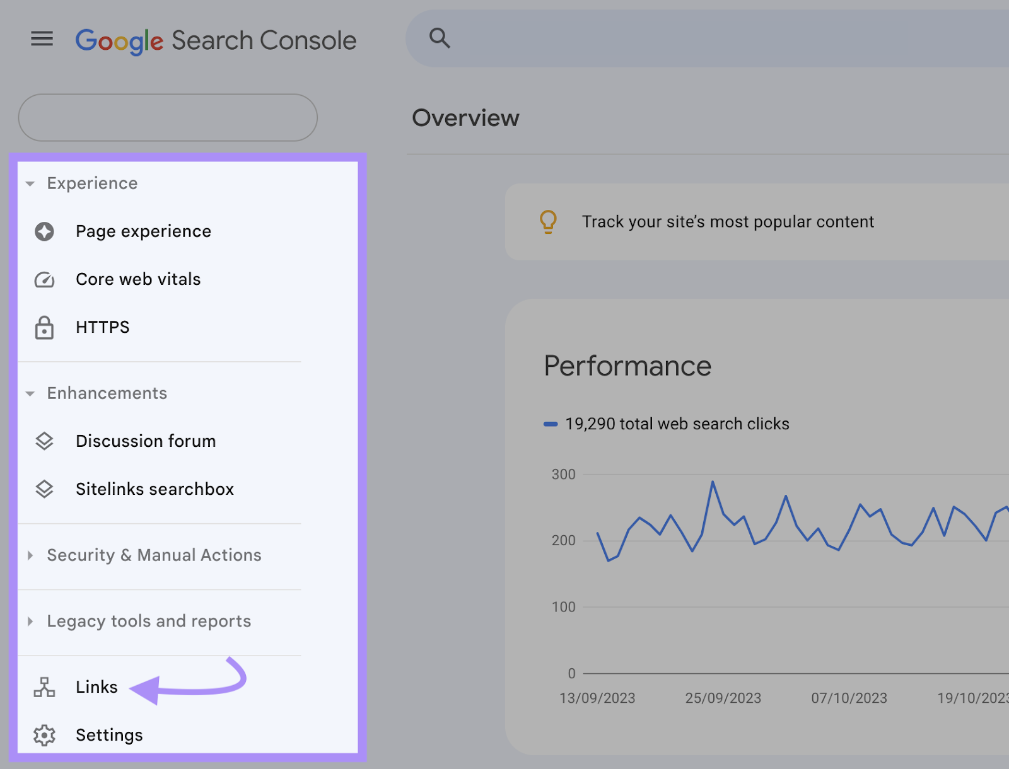
Task: Click the Core web vitals gauge icon
Action: [44, 279]
